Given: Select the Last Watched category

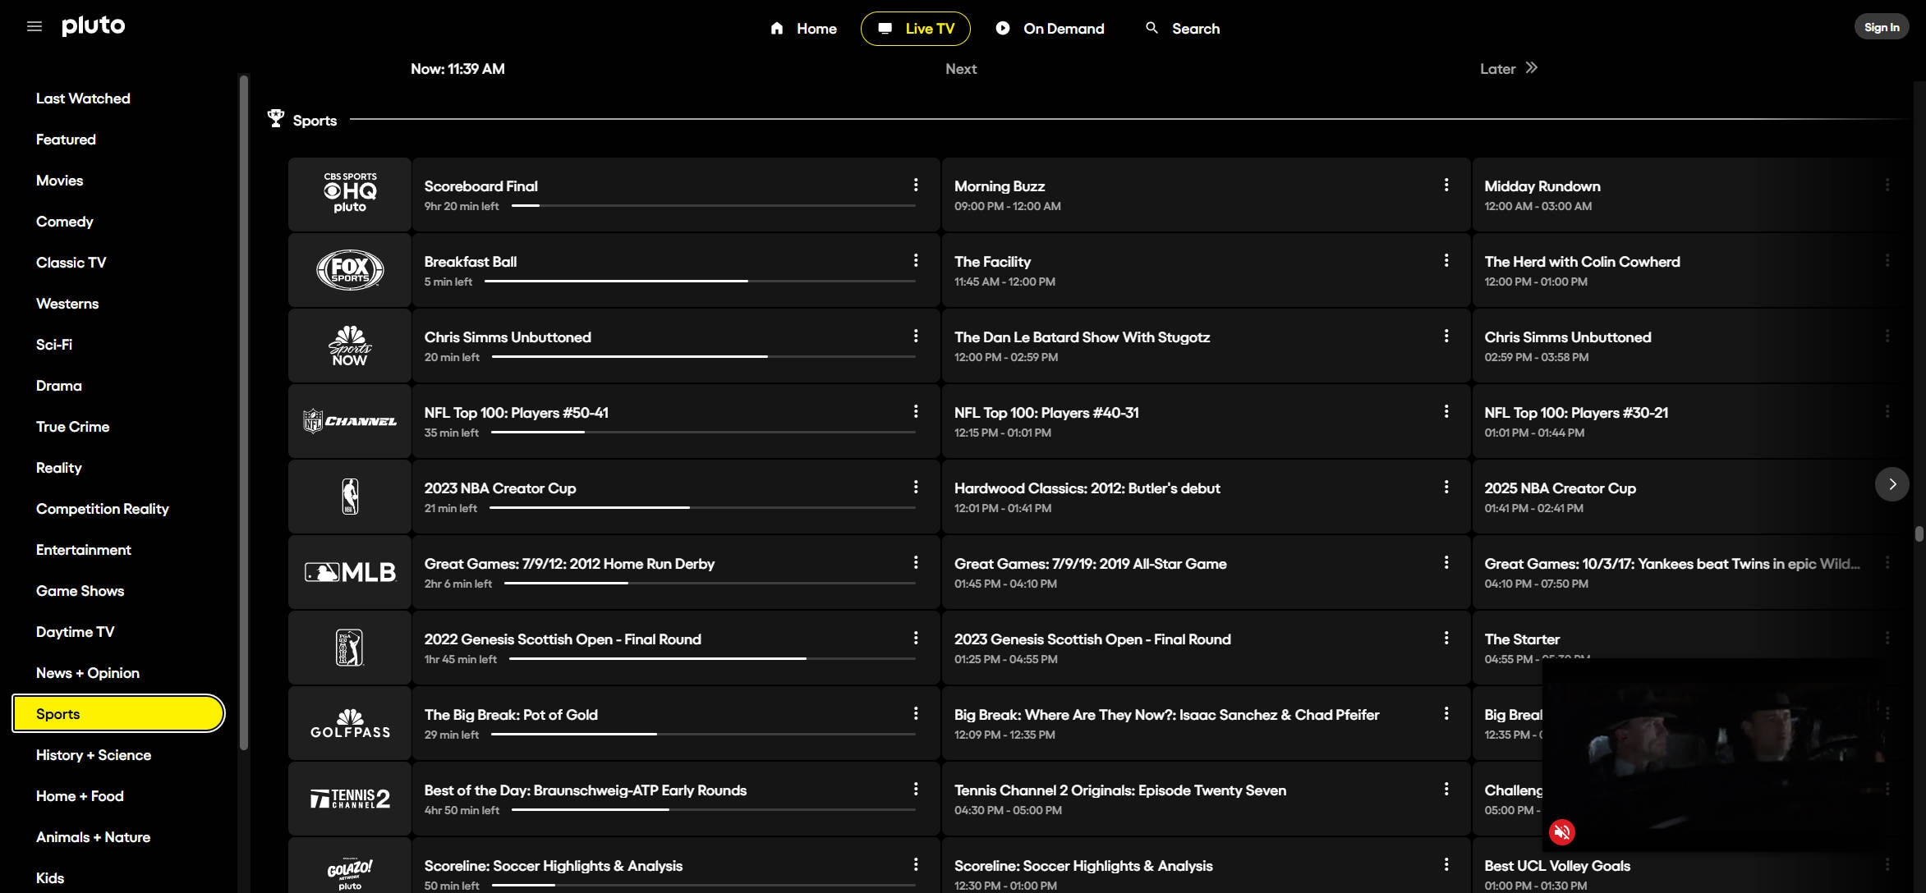Looking at the screenshot, I should pyautogui.click(x=83, y=98).
